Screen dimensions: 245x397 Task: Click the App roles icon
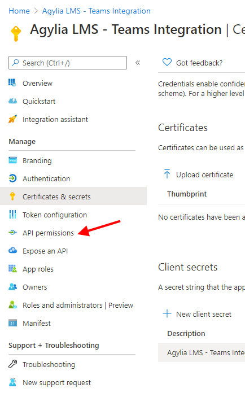pyautogui.click(x=12, y=269)
